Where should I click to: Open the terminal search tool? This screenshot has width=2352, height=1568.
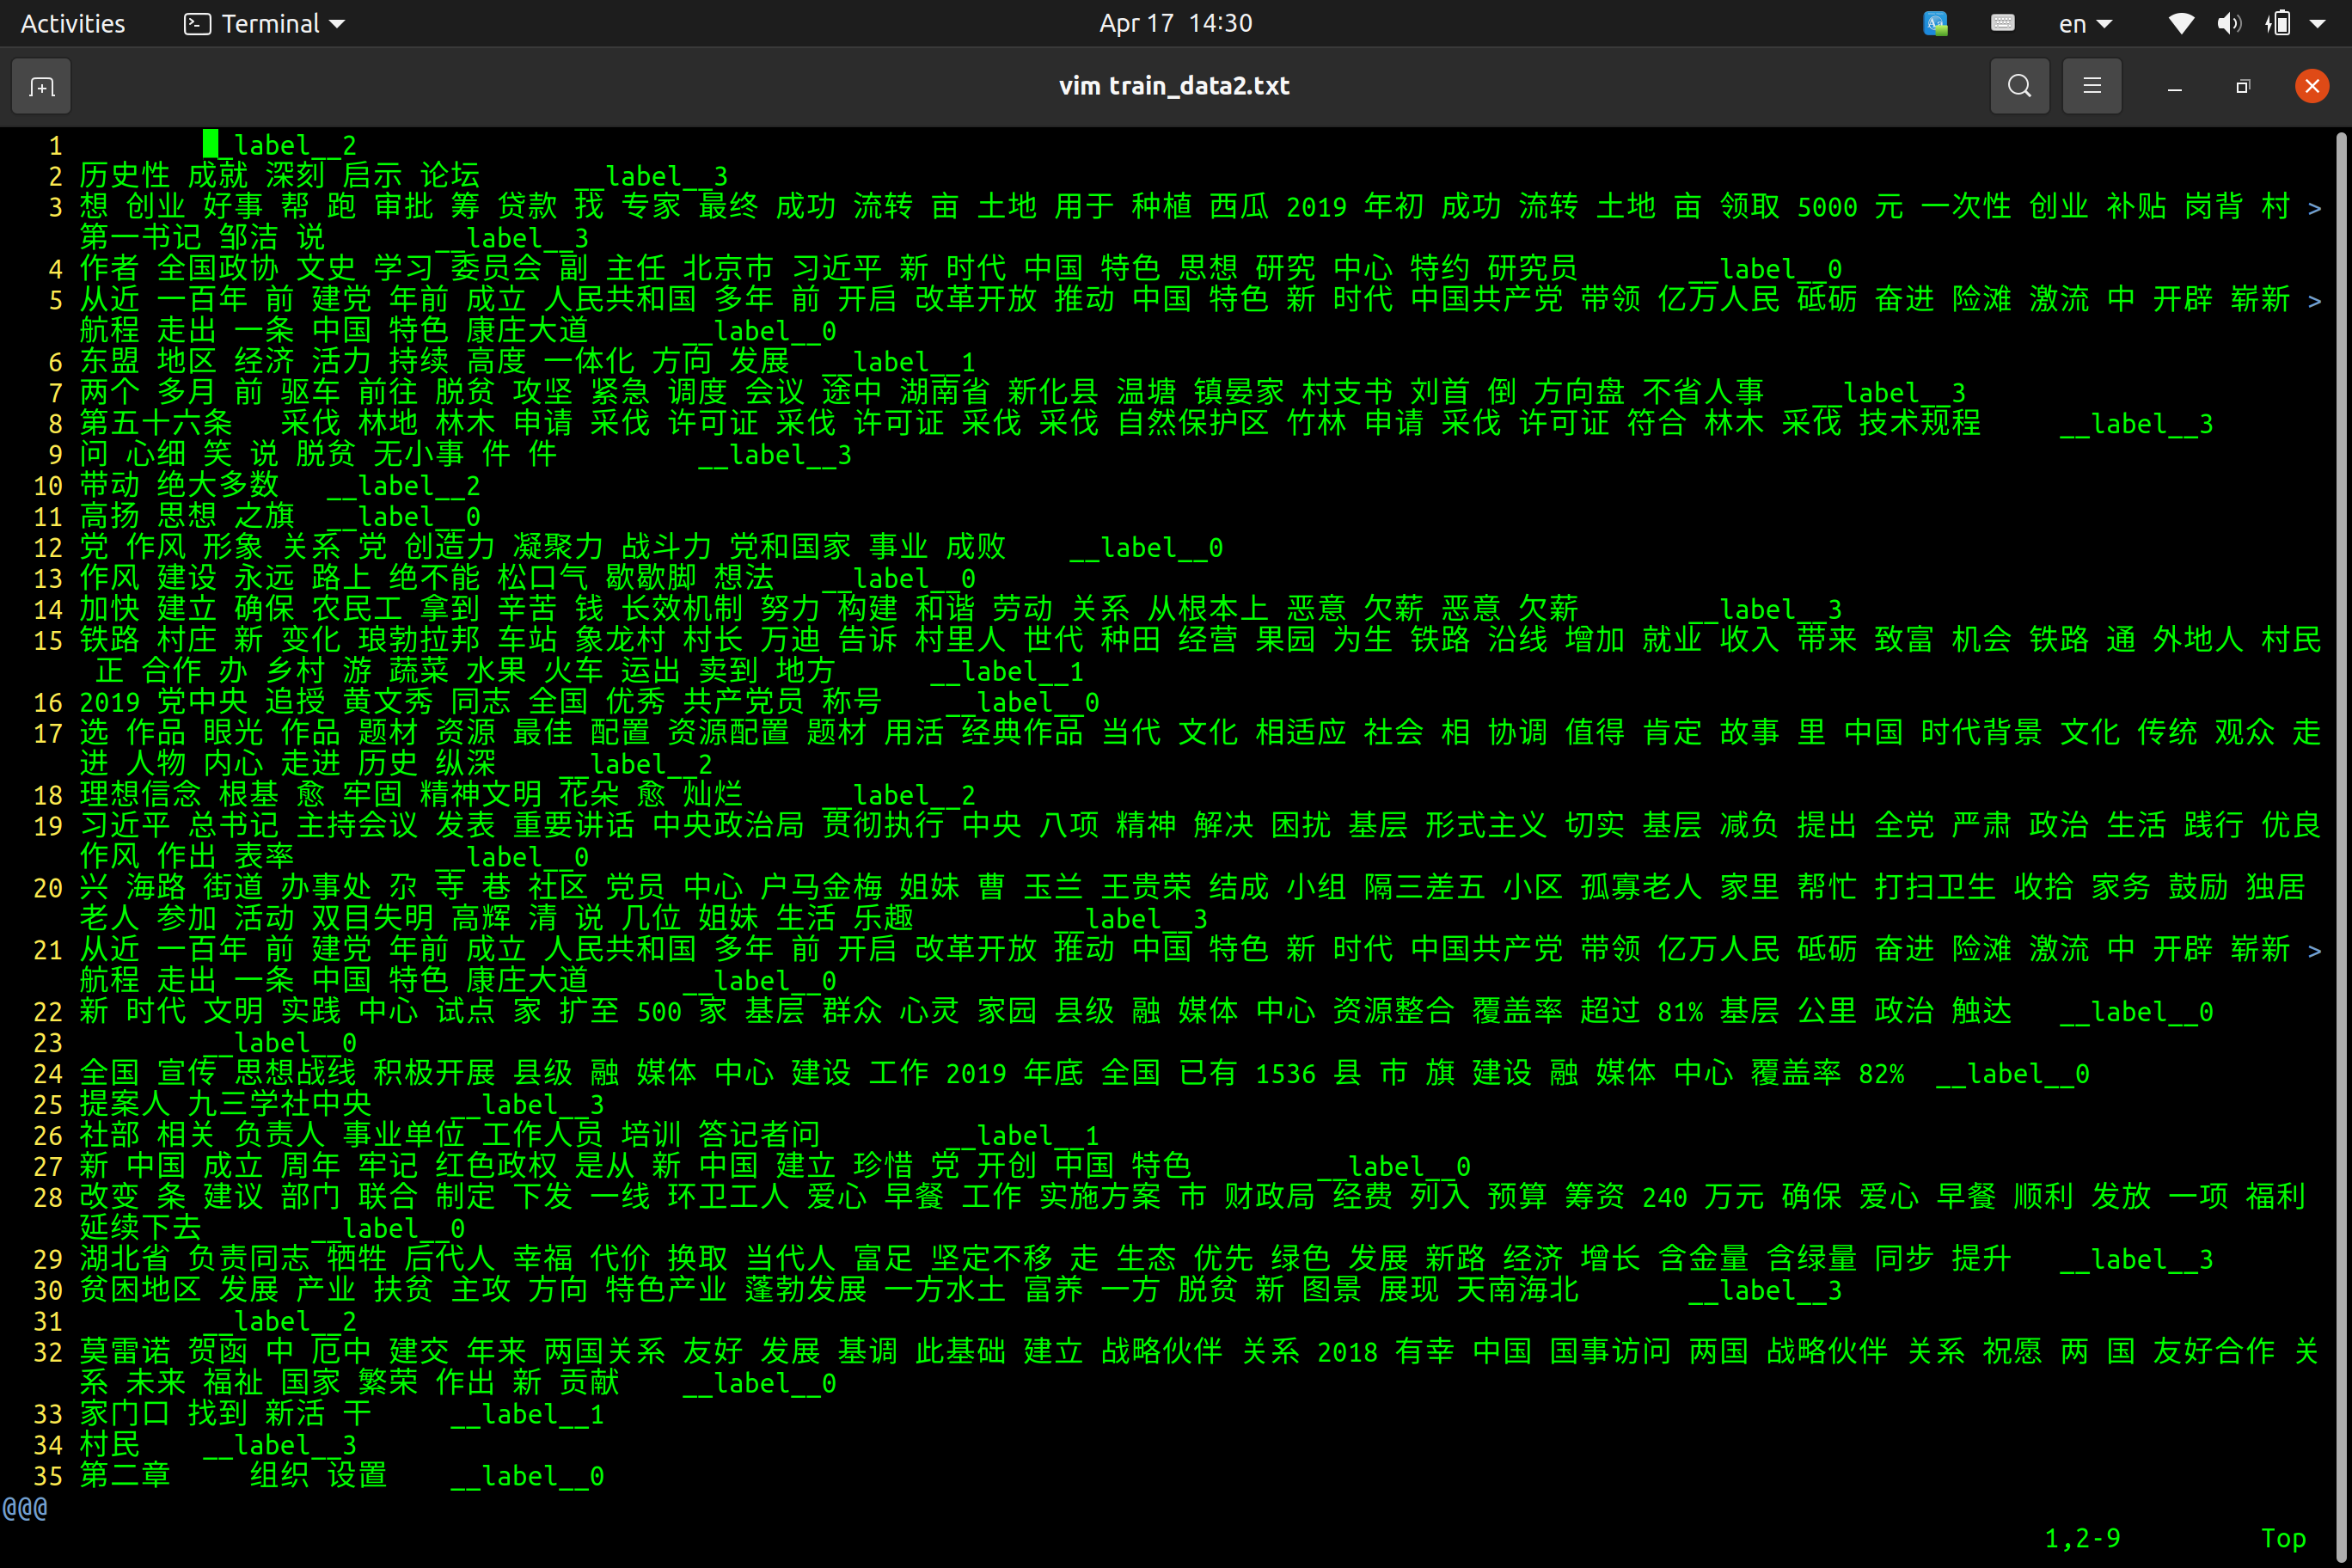tap(2019, 86)
